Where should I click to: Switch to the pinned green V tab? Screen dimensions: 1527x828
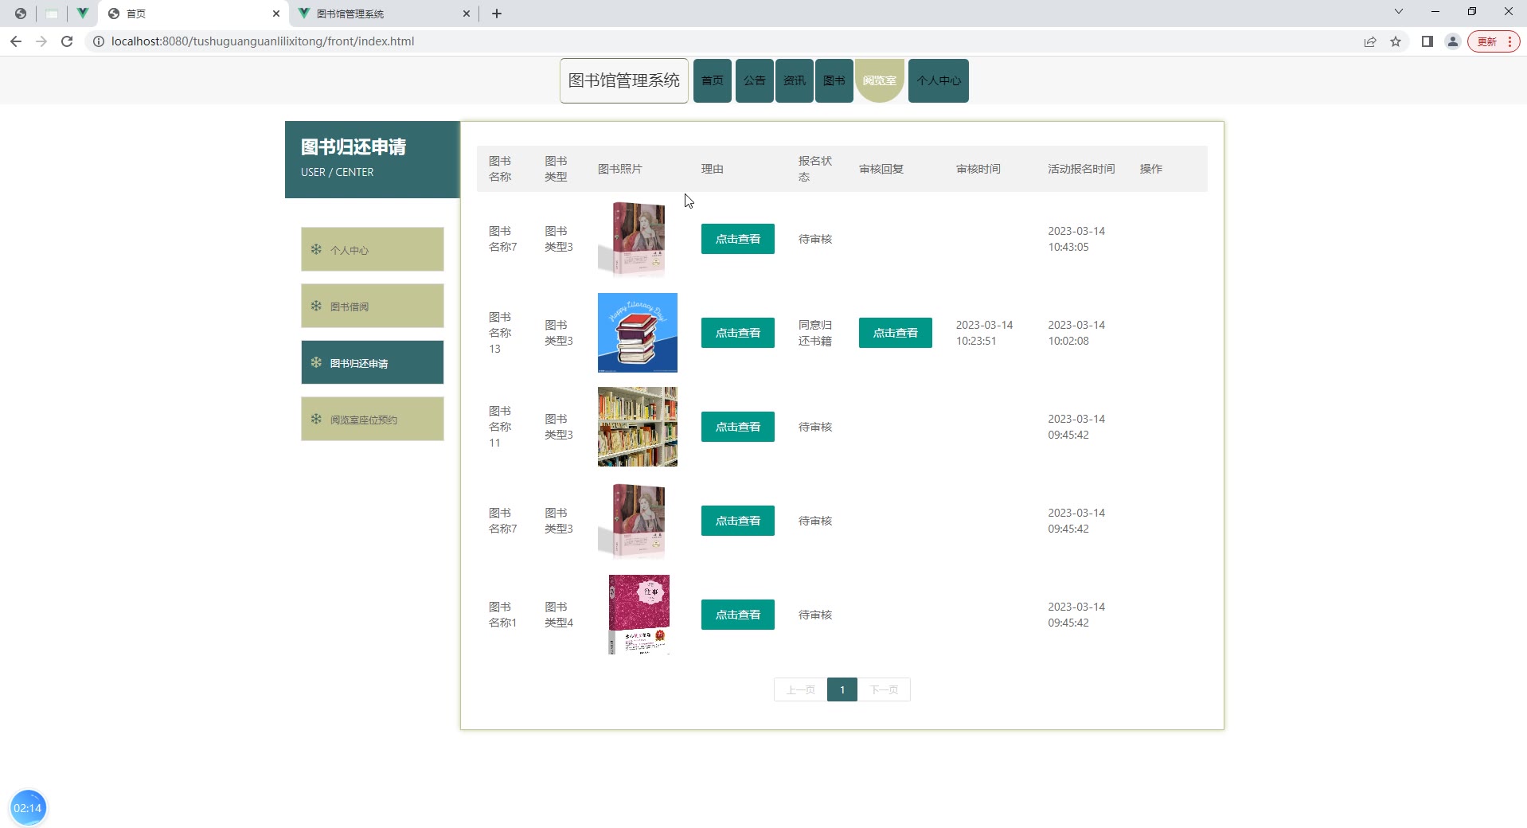click(82, 14)
